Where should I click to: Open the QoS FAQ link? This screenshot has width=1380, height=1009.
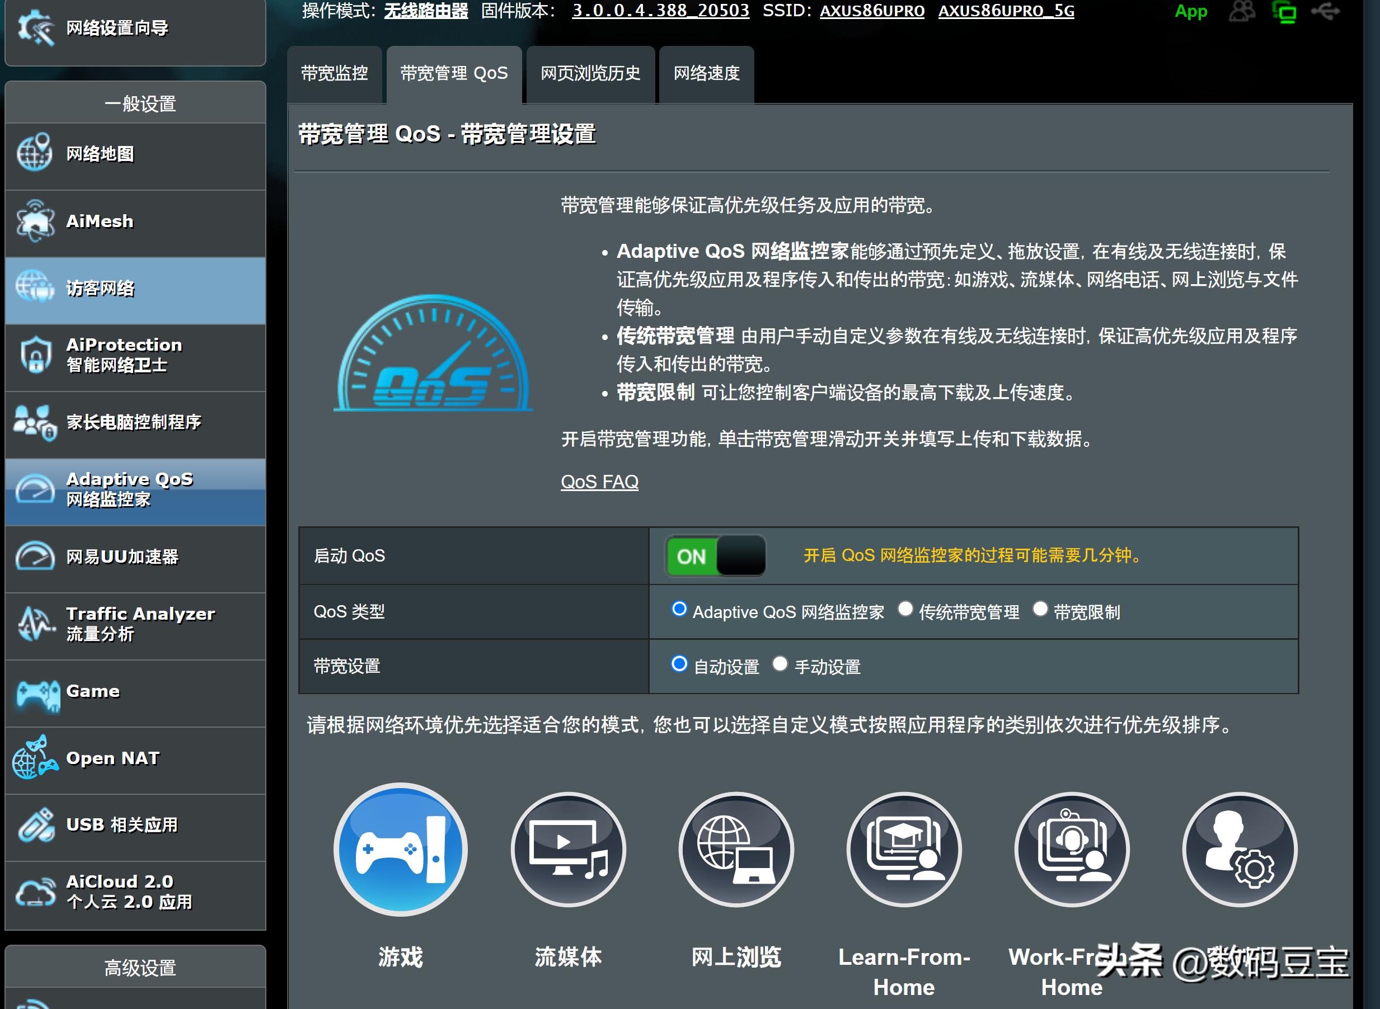pos(599,482)
